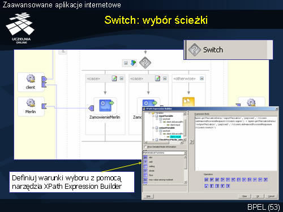Choose the divide function
Viewport: 283px width, 212px height.
tap(152, 171)
